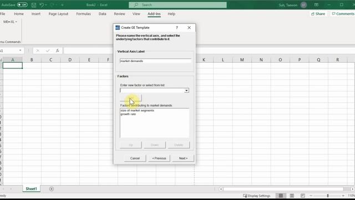Click the Down button in dialog
The width and height of the screenshot is (355, 200).
[155, 145]
